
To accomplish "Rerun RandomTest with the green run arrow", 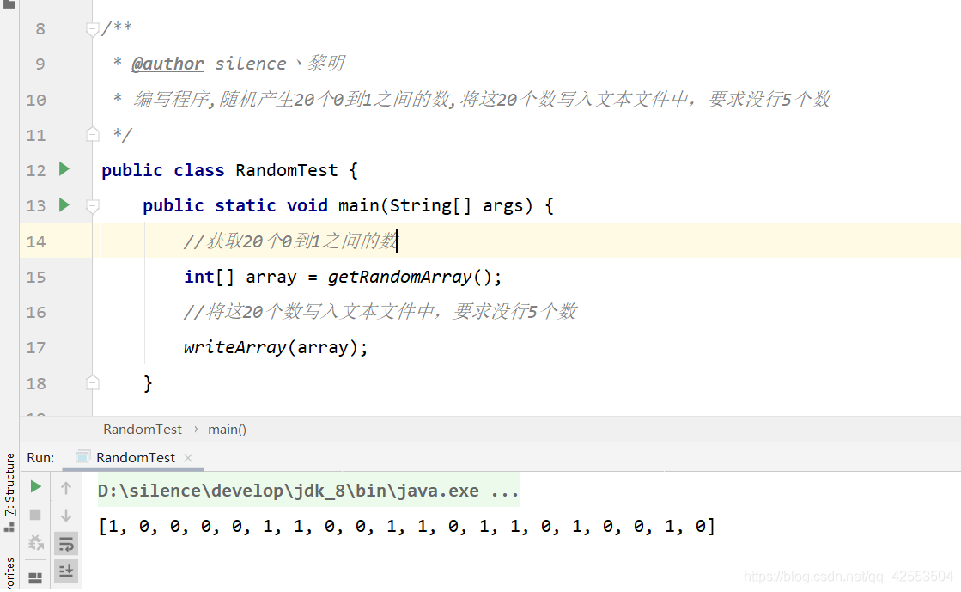I will [x=35, y=486].
